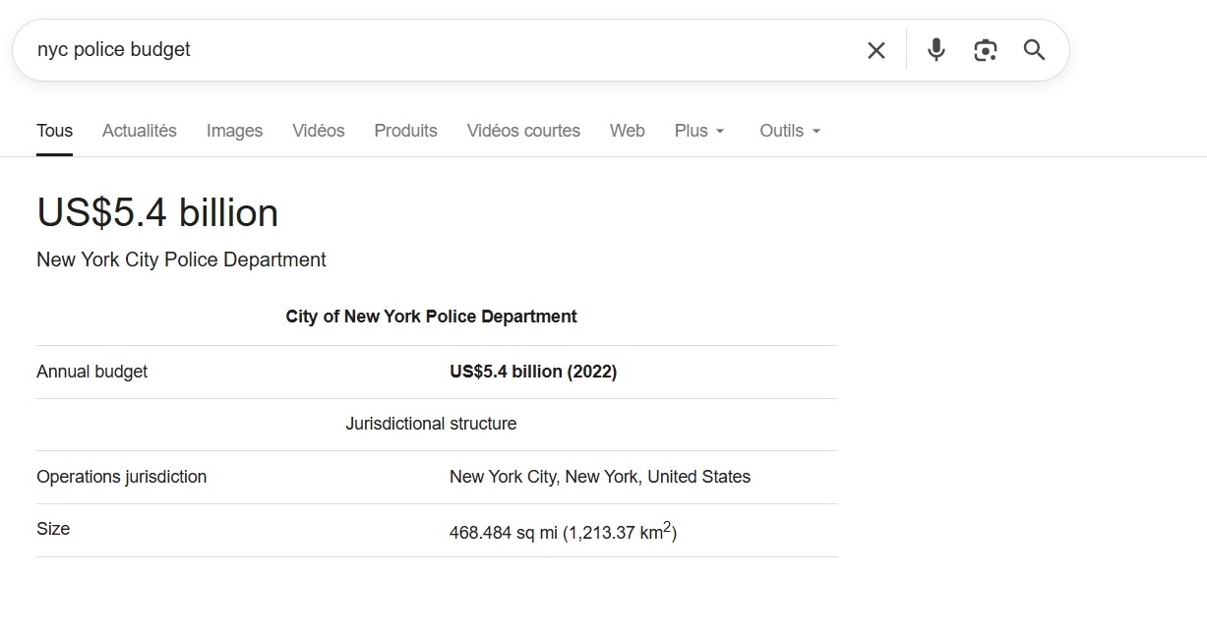The image size is (1207, 637).
Task: Switch to the Web results tab
Action: click(x=627, y=131)
